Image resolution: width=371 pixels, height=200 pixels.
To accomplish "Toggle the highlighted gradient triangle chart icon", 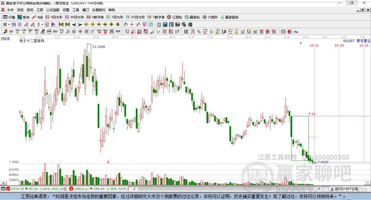I will [54, 25].
